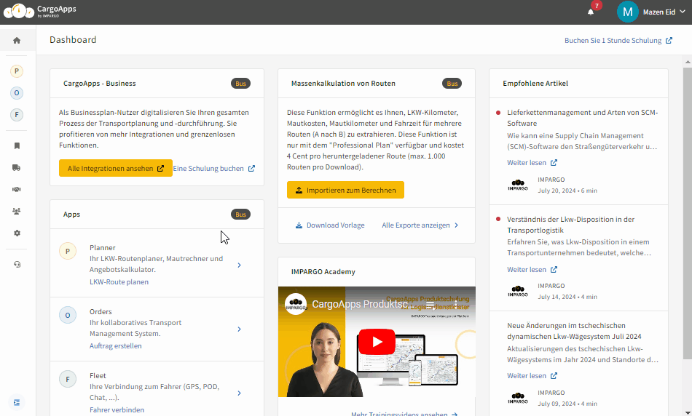Viewport: 692px width, 416px height.
Task: Open Weiter lesen for tschechischen Wägesystem article
Action: pos(532,375)
